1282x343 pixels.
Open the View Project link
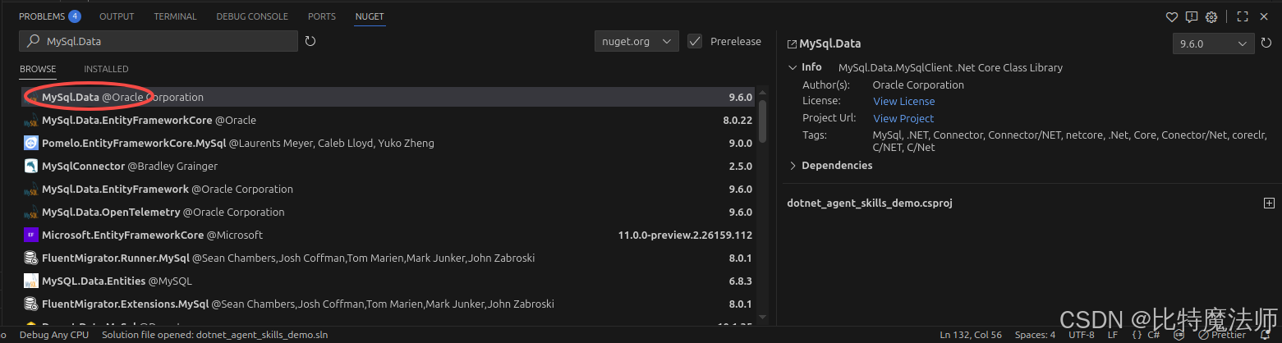(903, 118)
